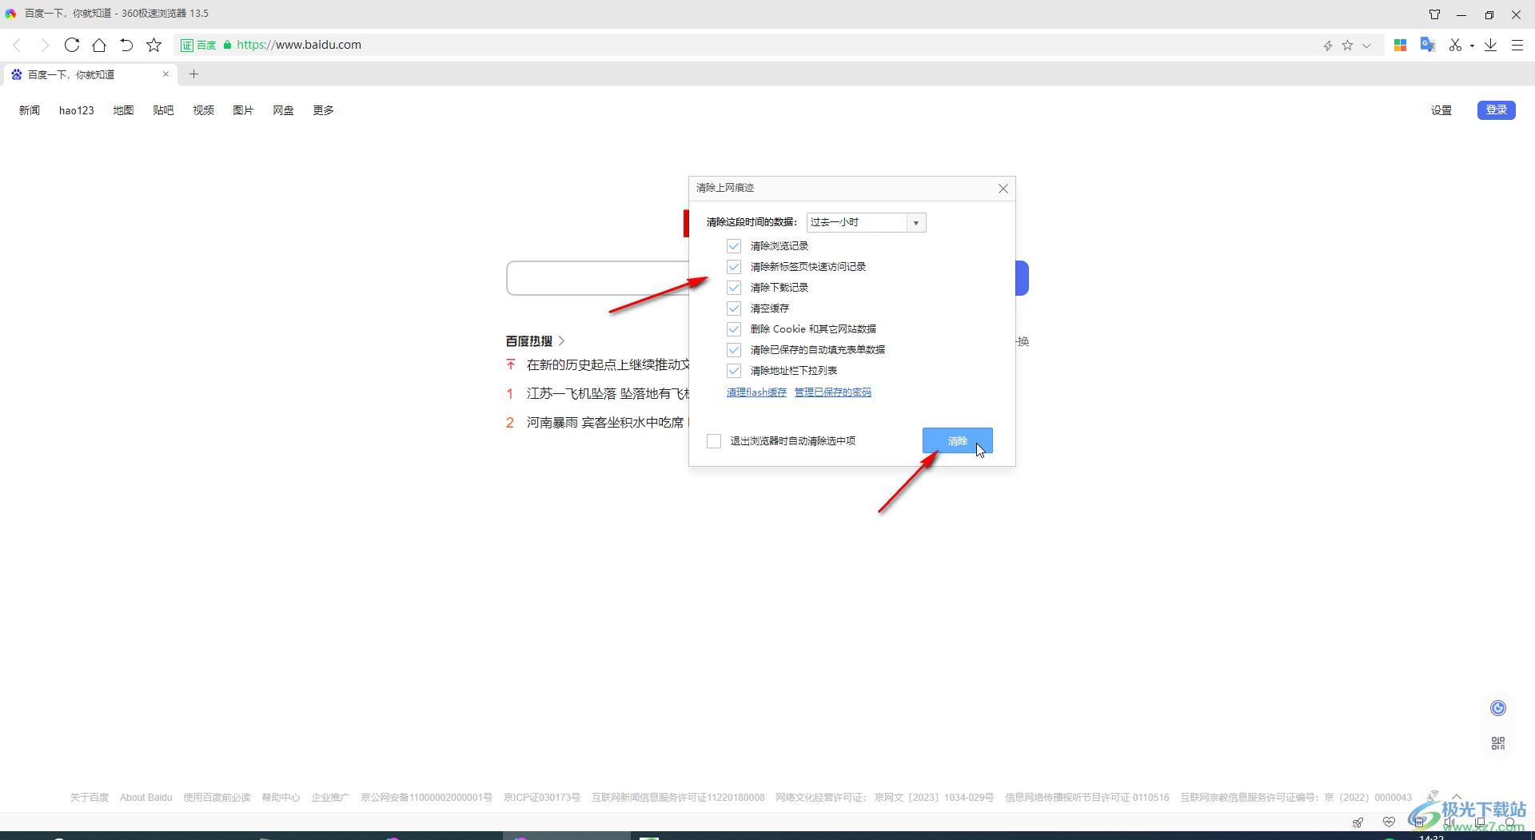Toggle 清除浏览记录 checkbox
This screenshot has width=1535, height=840.
coord(734,246)
